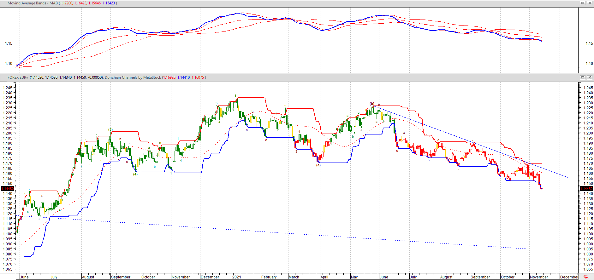
Task: Select the green (3) wave label
Action: [x=110, y=129]
